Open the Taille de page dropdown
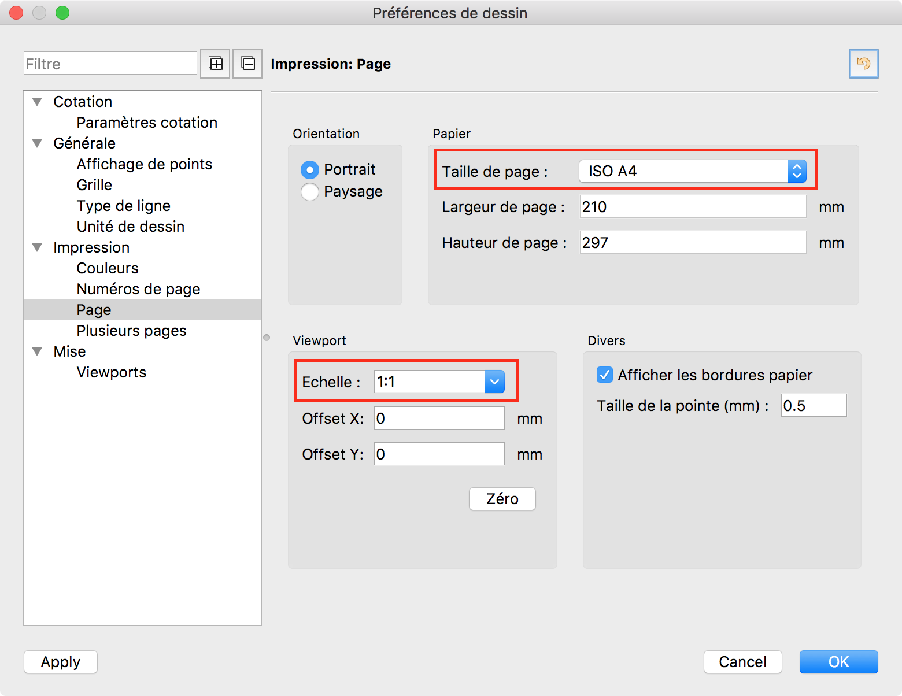Screen dimensions: 902x696 pos(692,172)
